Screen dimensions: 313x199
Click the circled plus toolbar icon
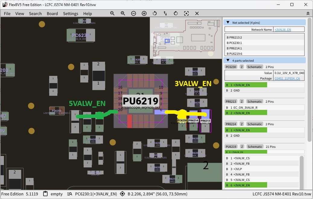pyautogui.click(x=144, y=14)
